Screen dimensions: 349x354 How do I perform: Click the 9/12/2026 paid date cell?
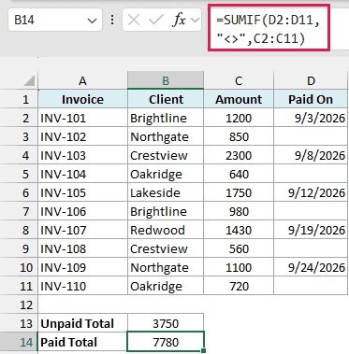(311, 192)
